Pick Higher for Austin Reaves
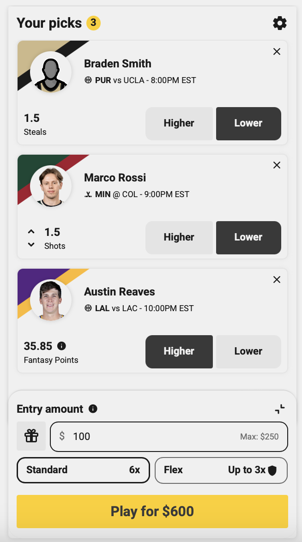302x542 pixels. (179, 351)
